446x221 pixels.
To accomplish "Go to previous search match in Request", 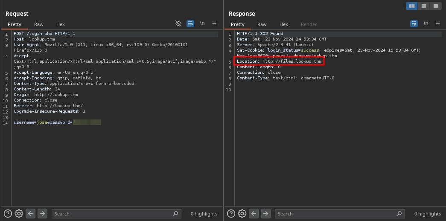I will (31, 214).
